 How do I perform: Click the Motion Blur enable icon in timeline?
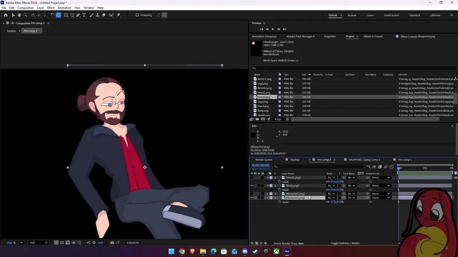coord(386,167)
